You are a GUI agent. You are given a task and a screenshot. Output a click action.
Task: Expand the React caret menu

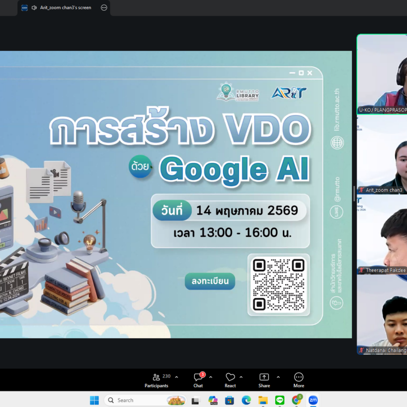(x=241, y=377)
